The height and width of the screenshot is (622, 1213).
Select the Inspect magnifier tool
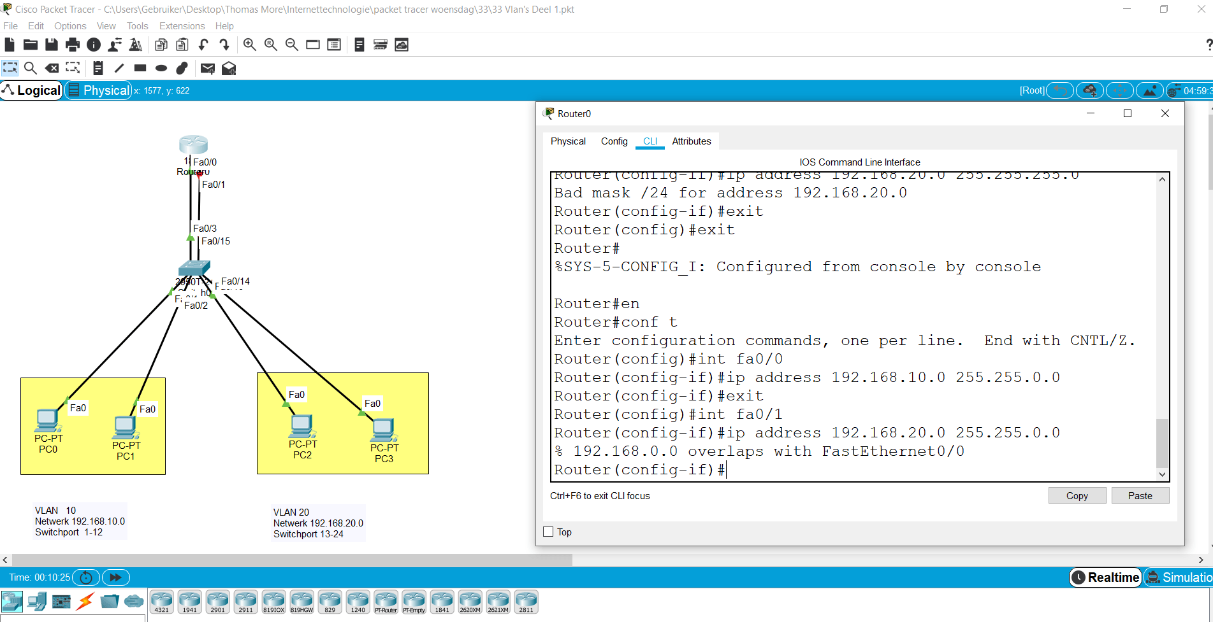click(x=31, y=68)
